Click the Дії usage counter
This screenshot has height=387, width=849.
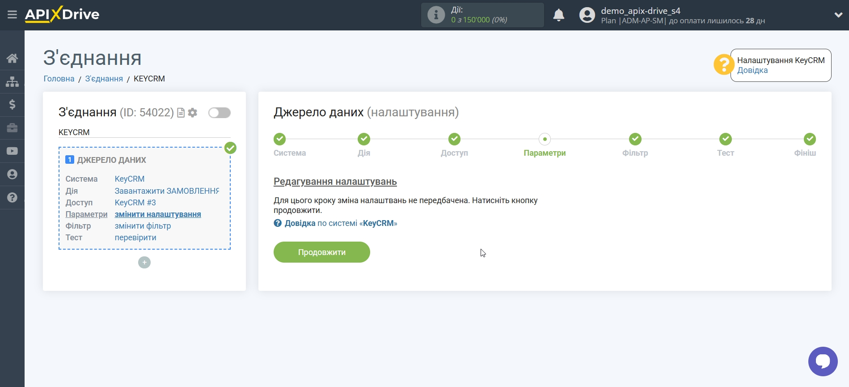coord(482,15)
